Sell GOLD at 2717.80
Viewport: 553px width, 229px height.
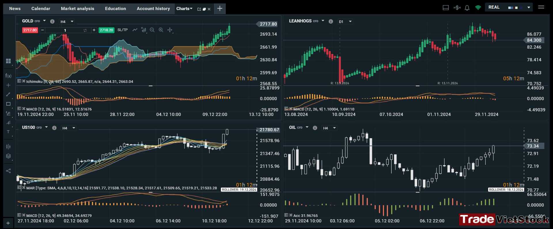30,30
